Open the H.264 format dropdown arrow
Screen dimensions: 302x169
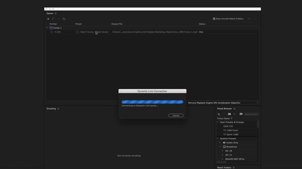[51, 32]
